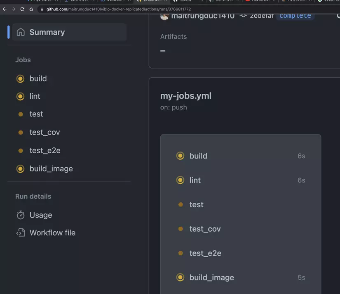340x294 pixels.
Task: Click the Workflow file document icon
Action: point(21,232)
